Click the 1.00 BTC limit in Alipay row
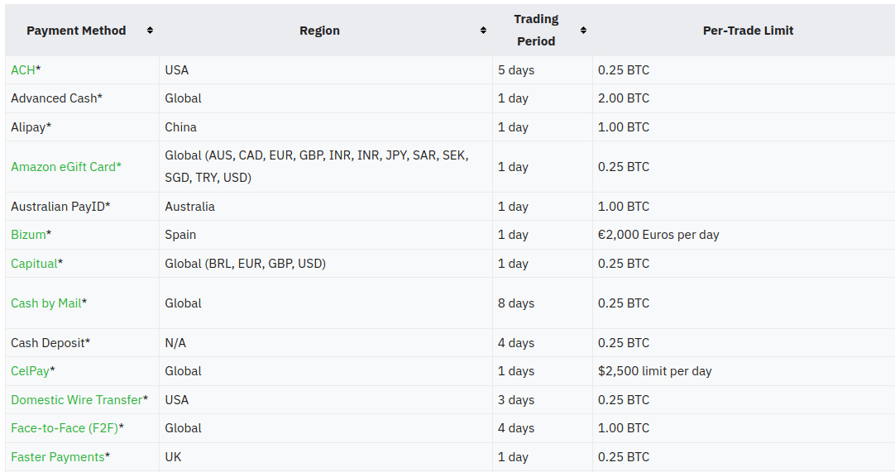 744,126
